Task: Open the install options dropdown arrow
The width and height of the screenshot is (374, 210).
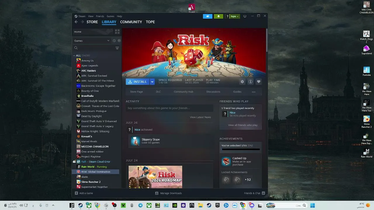Action: coord(152,82)
